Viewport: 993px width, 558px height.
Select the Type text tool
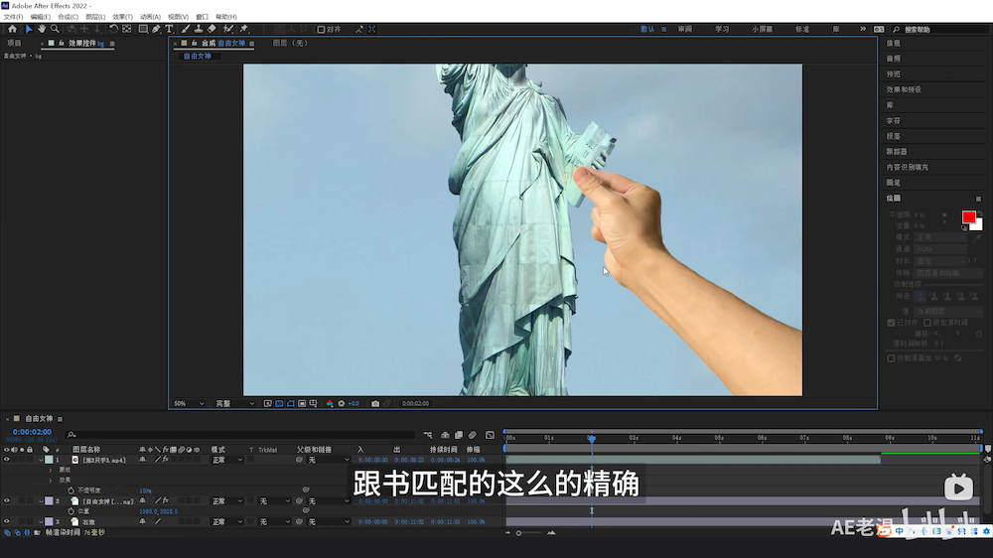(x=169, y=29)
